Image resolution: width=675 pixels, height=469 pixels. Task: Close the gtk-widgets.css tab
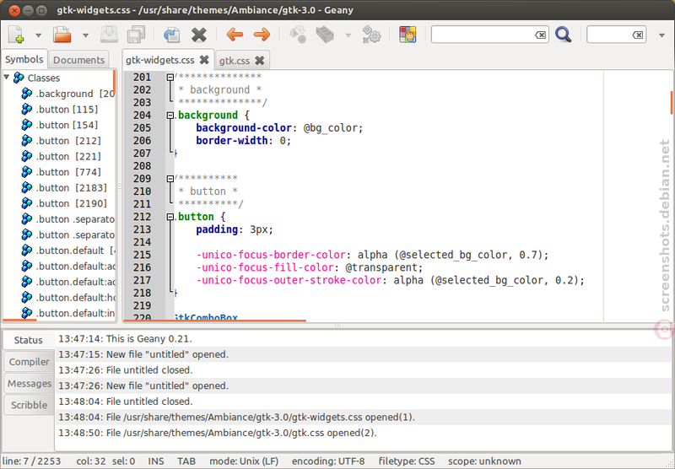(204, 60)
